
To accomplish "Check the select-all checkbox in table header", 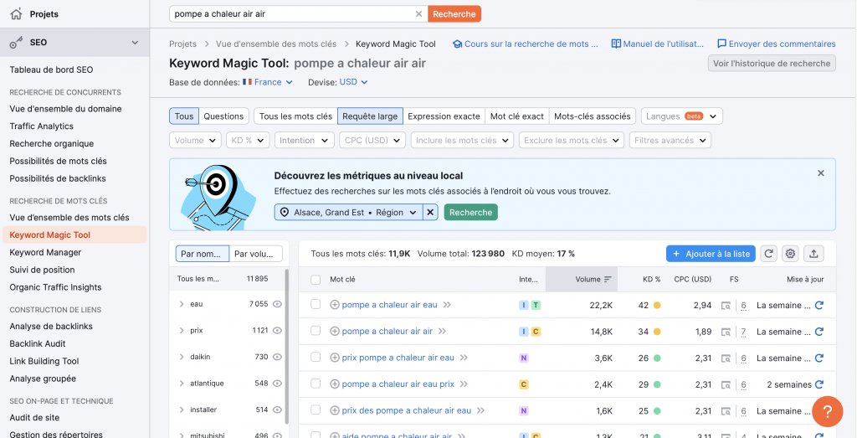I will coord(316,280).
